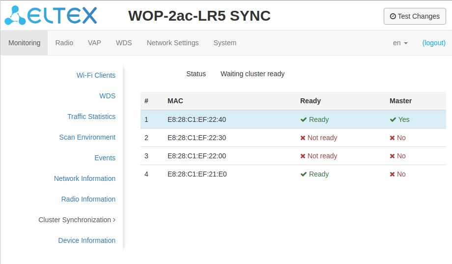
Task: Expand the Cluster Synchronization chevron
Action: (x=114, y=220)
